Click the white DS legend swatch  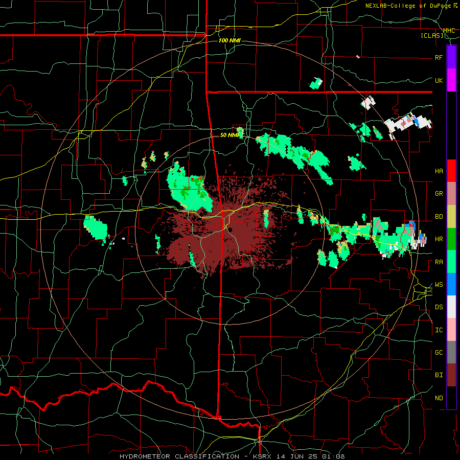(x=451, y=307)
